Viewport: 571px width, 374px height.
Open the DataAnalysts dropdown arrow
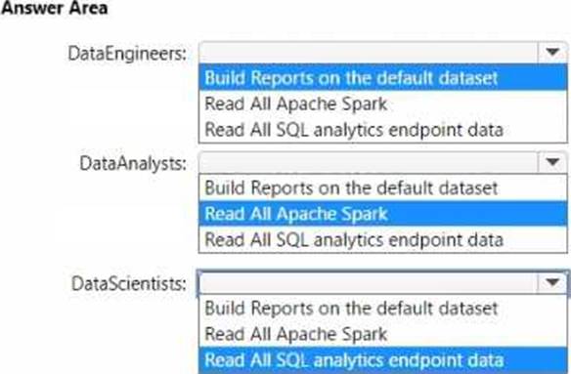click(552, 162)
